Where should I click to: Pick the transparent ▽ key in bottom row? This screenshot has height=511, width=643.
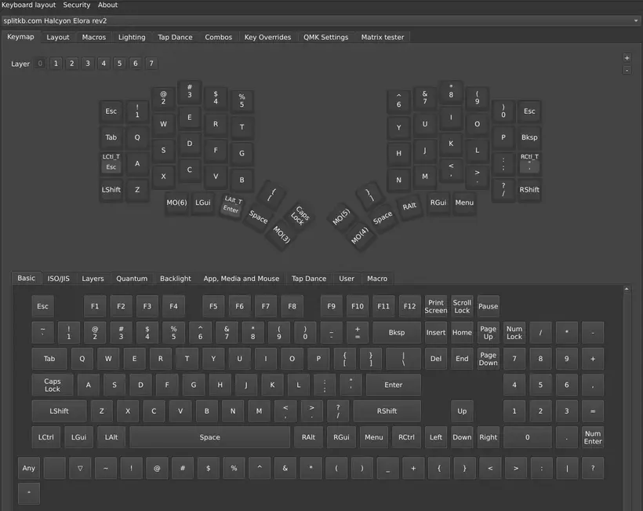tap(80, 468)
